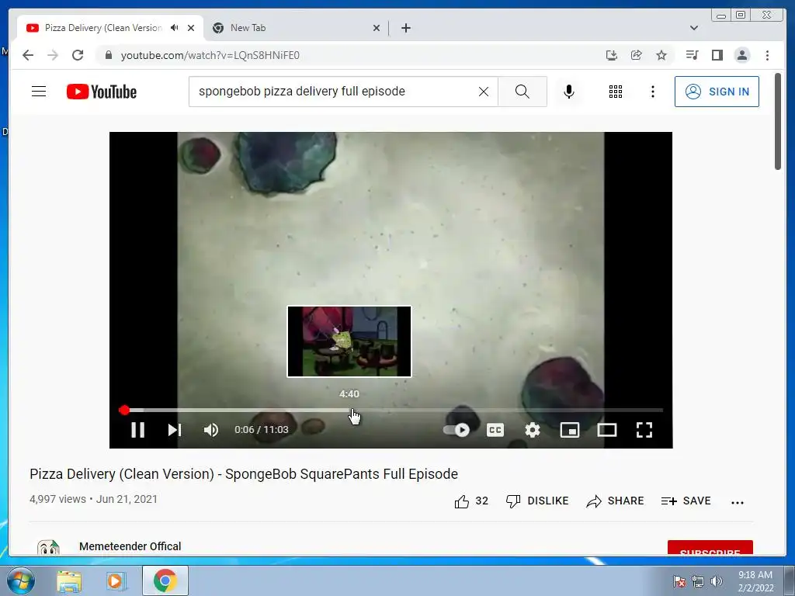Image resolution: width=795 pixels, height=596 pixels.
Task: Open the Chrome three-dot menu
Action: point(767,55)
